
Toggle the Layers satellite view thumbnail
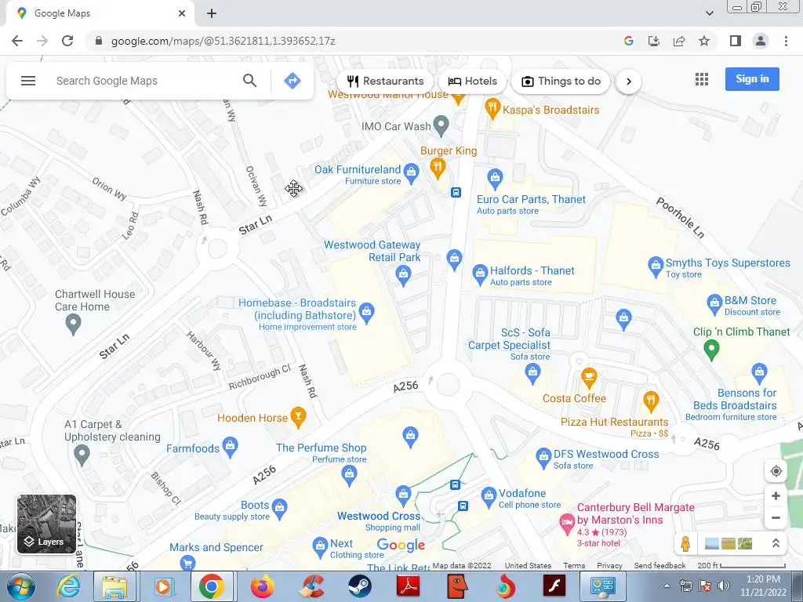click(46, 524)
